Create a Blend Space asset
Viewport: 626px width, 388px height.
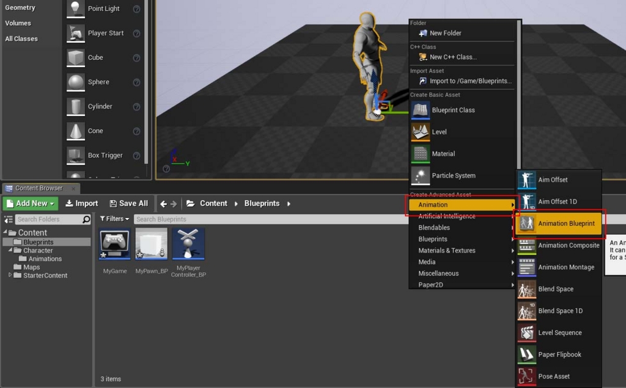tap(559, 289)
